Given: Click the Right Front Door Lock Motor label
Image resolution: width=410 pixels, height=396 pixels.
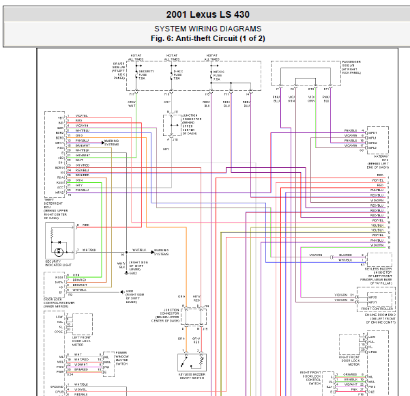Looking at the screenshot, I should click(x=349, y=360).
